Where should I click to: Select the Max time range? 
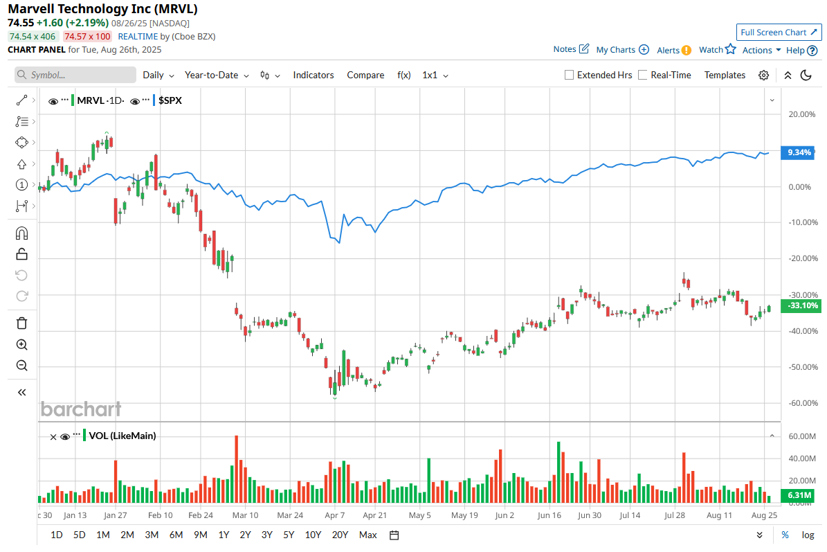[x=367, y=535]
